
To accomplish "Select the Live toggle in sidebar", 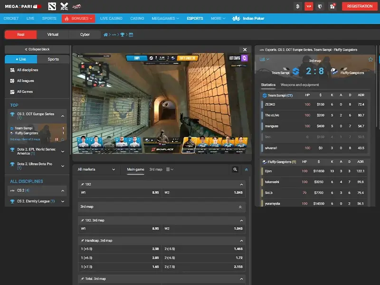I will tap(21, 59).
